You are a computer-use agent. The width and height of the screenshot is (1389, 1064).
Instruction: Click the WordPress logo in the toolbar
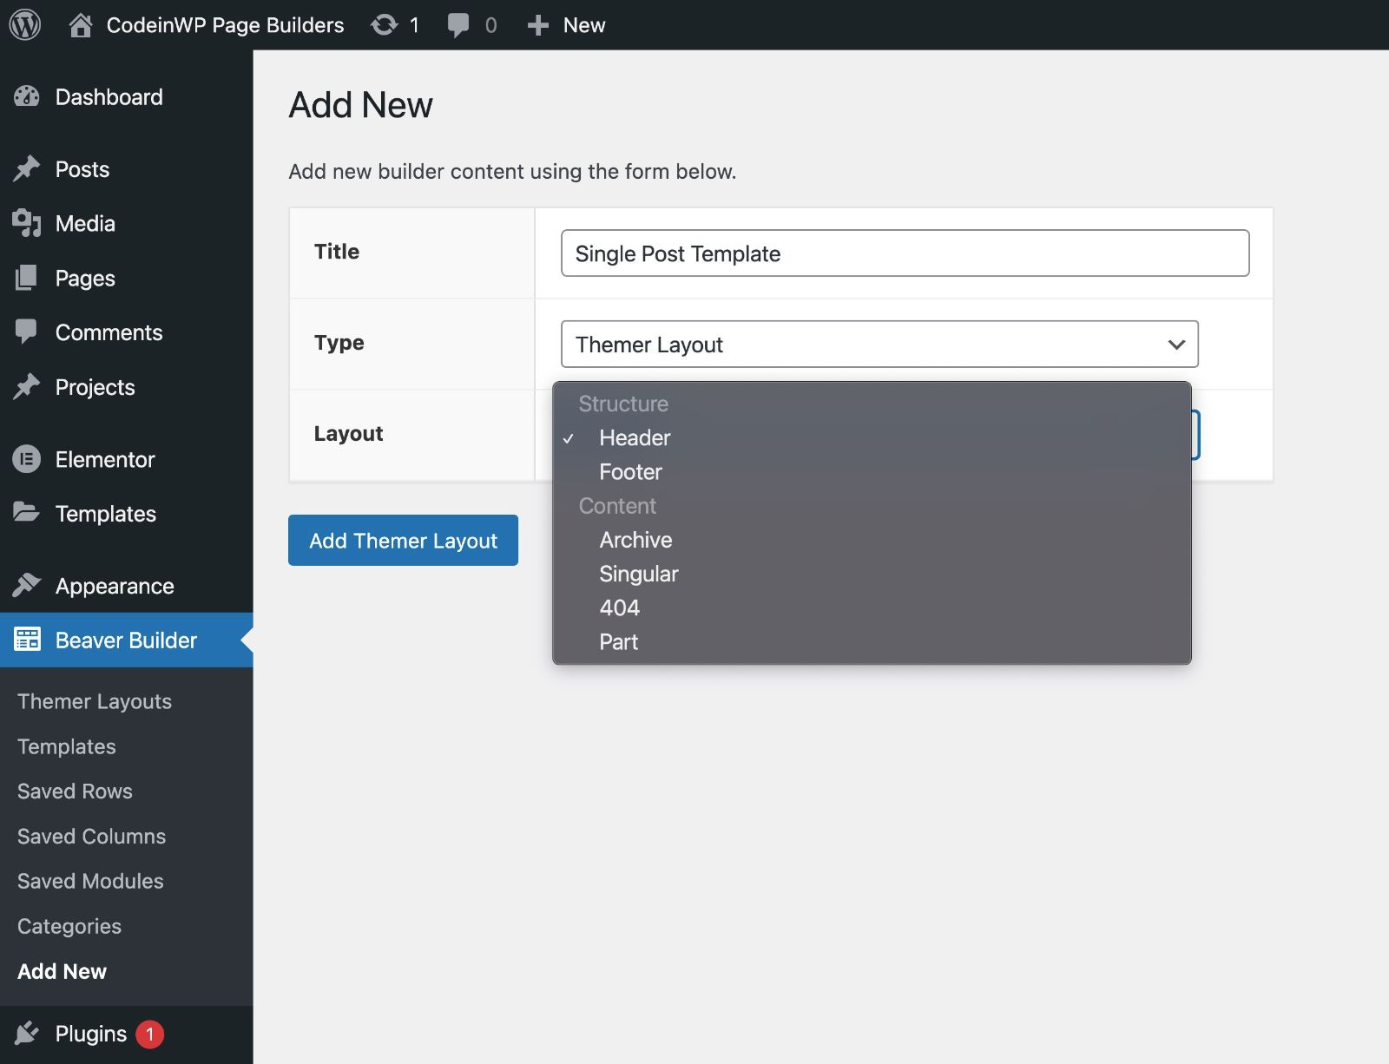[25, 25]
